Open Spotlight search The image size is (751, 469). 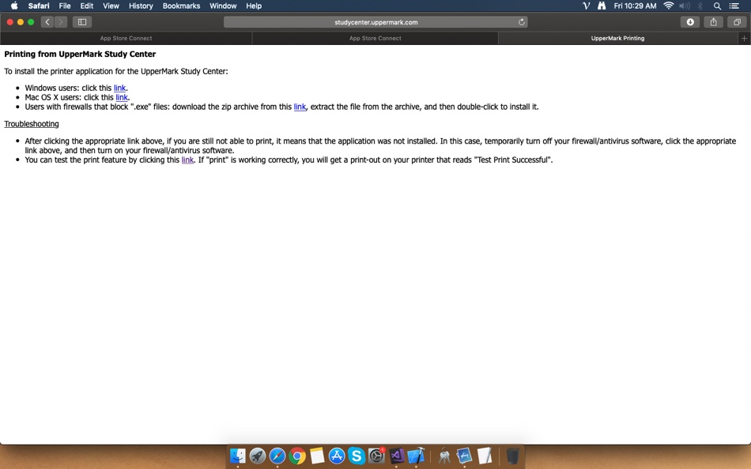tap(717, 6)
